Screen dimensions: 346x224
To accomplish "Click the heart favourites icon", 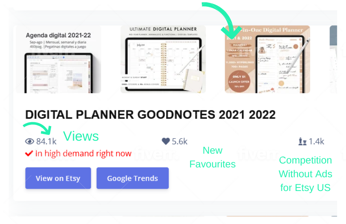I will 166,141.
